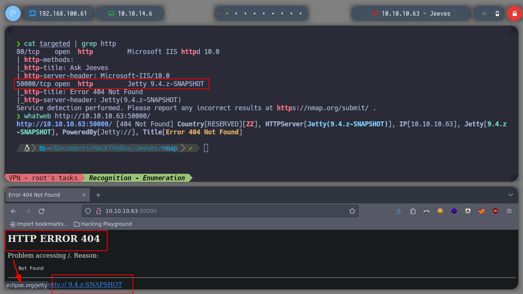The width and height of the screenshot is (523, 294).
Task: Open the Hacking Playground bookmarks folder
Action: (103, 224)
